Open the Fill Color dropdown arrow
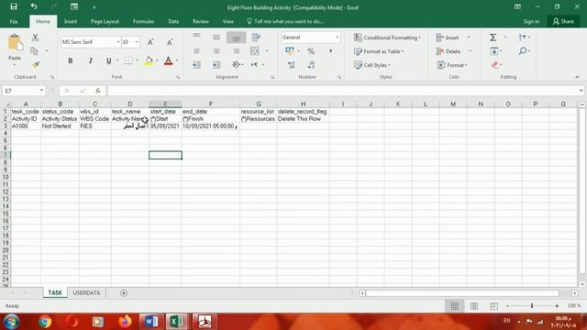The image size is (587, 330). point(157,60)
